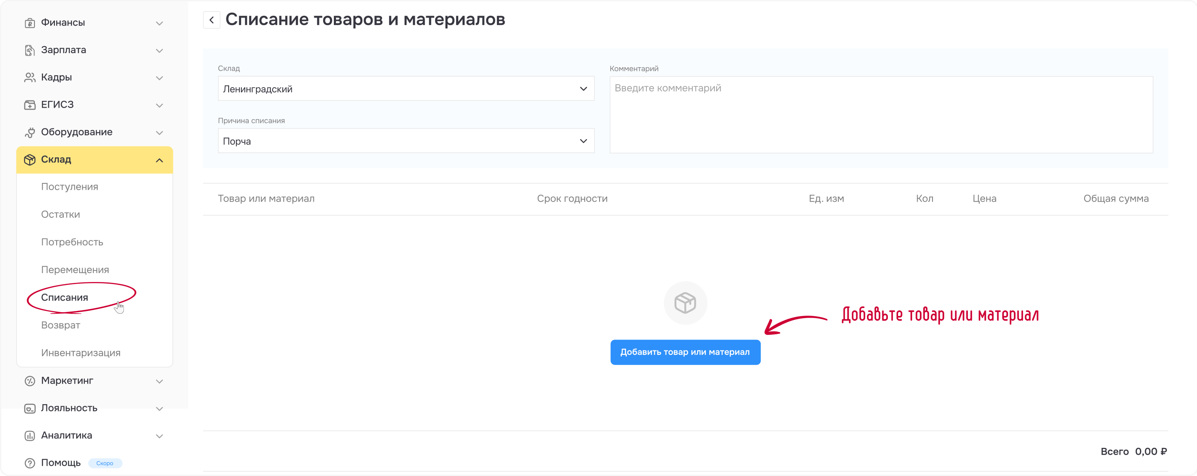
Task: Expand the Аналитика section chevron
Action: pyautogui.click(x=159, y=436)
